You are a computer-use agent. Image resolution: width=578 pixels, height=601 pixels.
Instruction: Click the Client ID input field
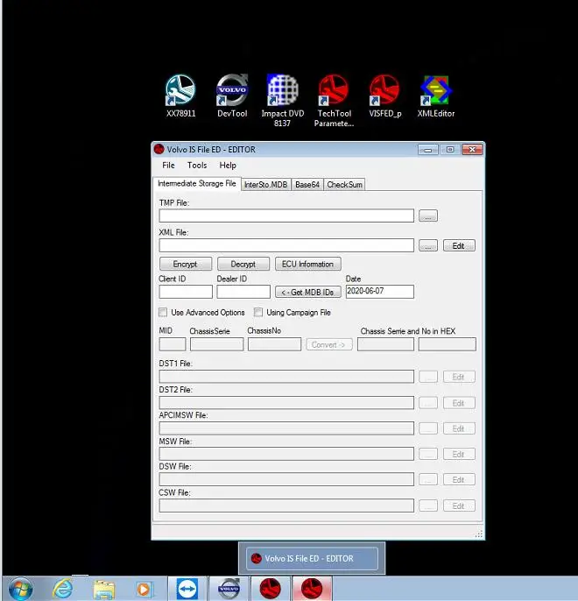186,292
